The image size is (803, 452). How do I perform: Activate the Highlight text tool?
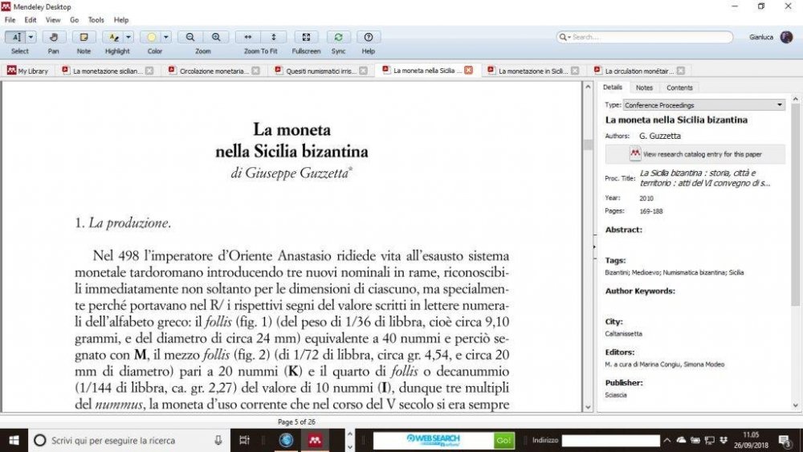[113, 38]
